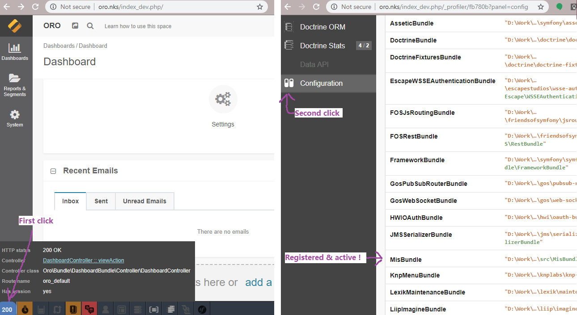
Task: Open the bracketed list icon in debug toolbar
Action: pos(154,308)
